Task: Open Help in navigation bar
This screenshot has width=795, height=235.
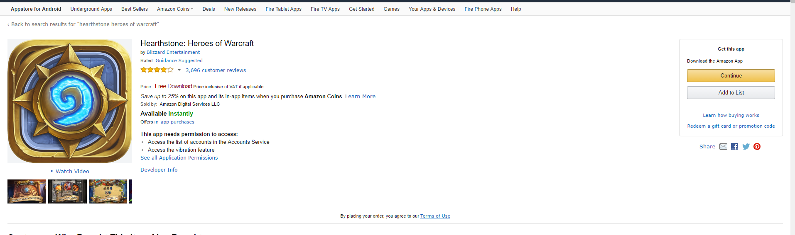Action: pyautogui.click(x=515, y=9)
